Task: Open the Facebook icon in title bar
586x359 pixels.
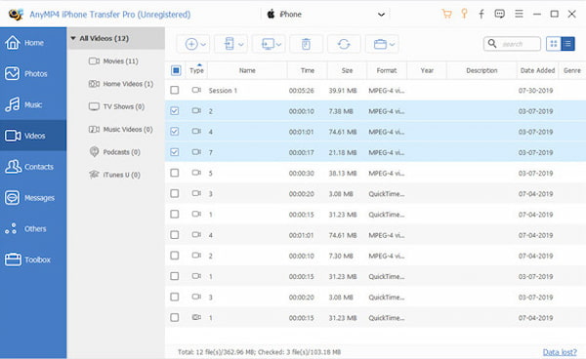Action: 481,15
